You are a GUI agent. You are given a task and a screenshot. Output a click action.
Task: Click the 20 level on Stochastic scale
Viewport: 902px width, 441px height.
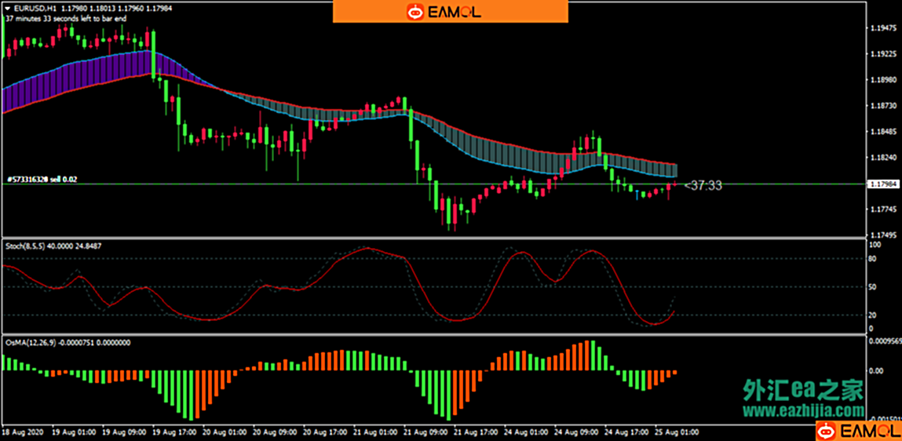coord(873,315)
